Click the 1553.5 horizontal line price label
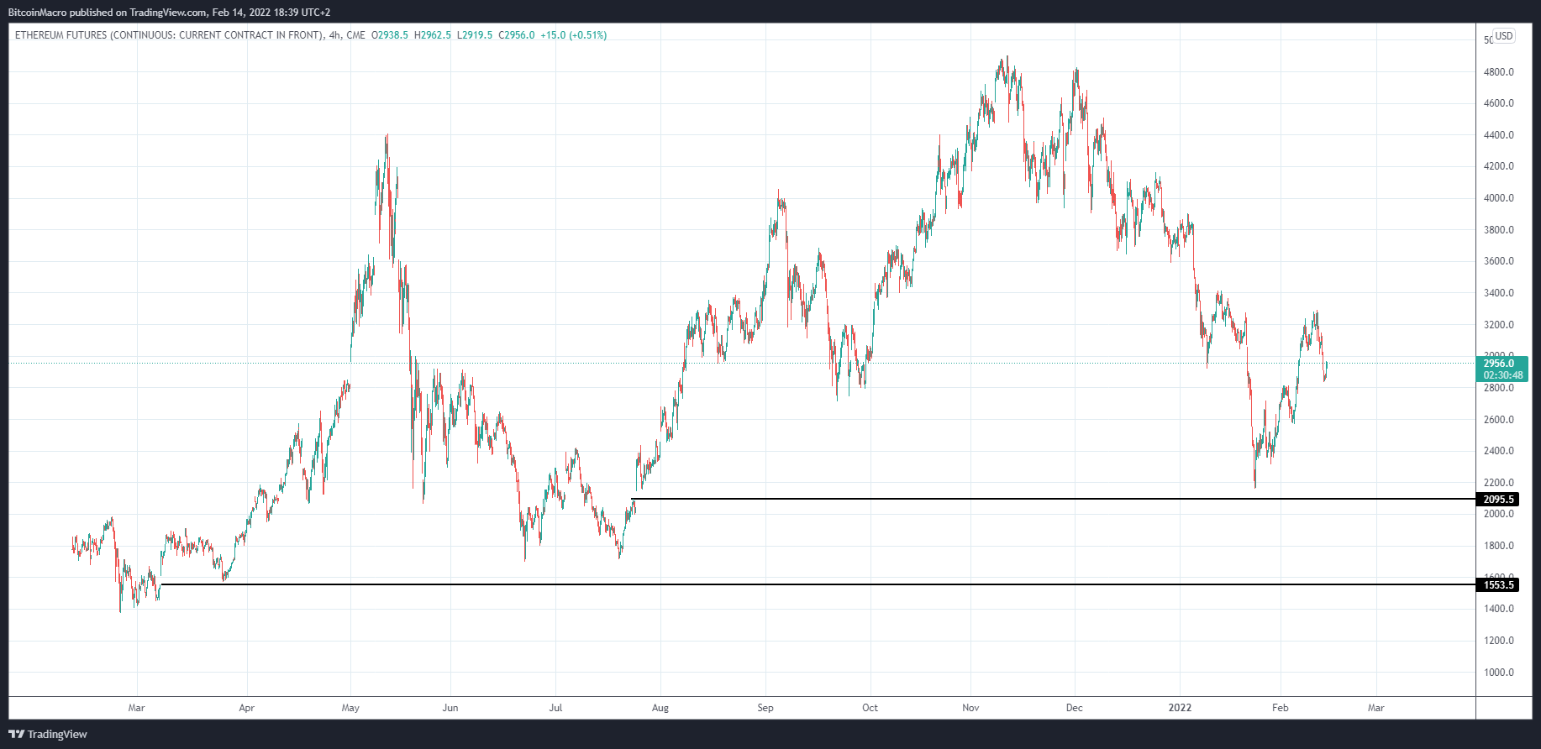This screenshot has height=749, width=1541. coord(1497,585)
